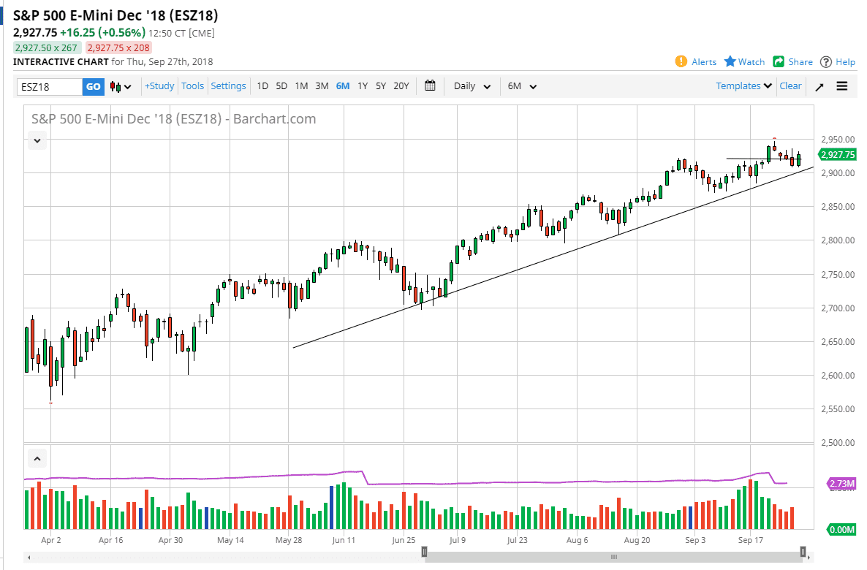Enable the 1D timeframe view
Viewport: 867px width, 570px height.
click(262, 85)
